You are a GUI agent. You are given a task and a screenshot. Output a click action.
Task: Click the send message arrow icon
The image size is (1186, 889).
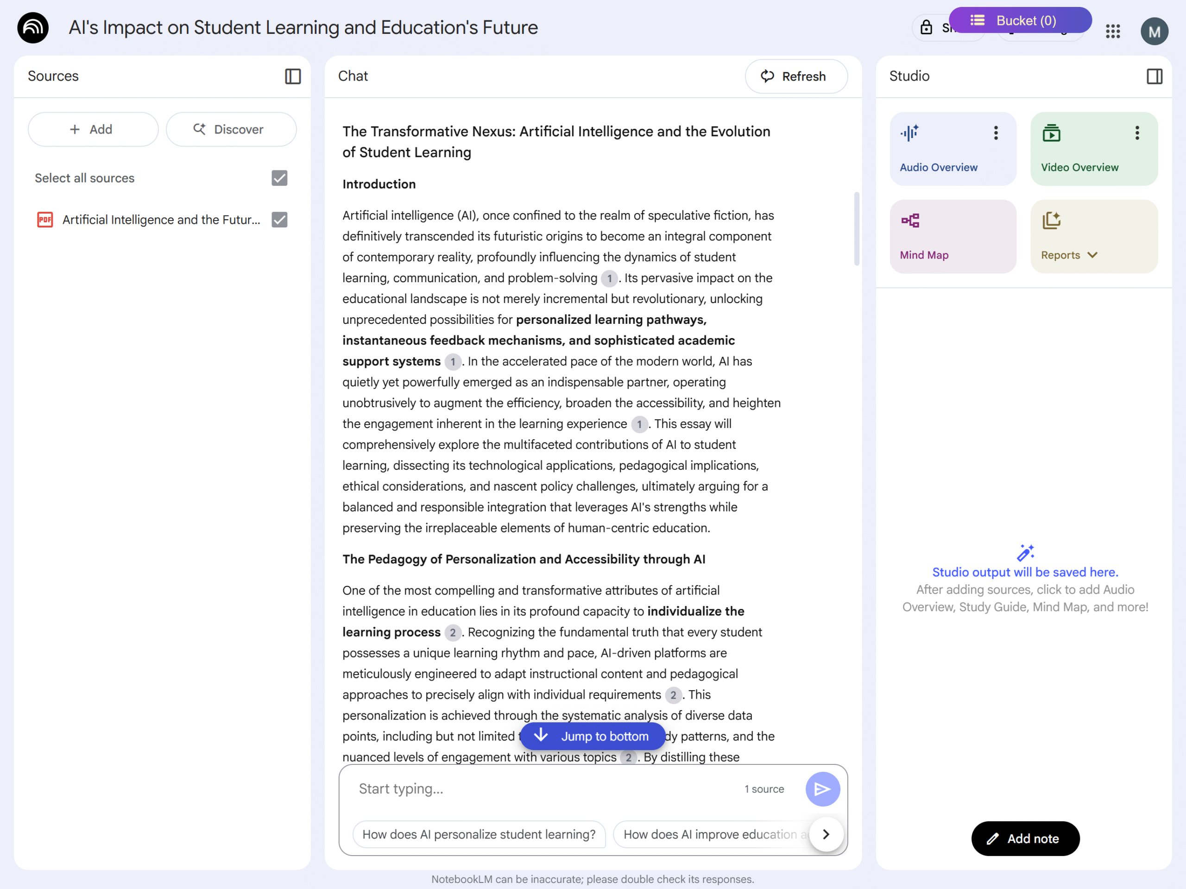(x=822, y=789)
